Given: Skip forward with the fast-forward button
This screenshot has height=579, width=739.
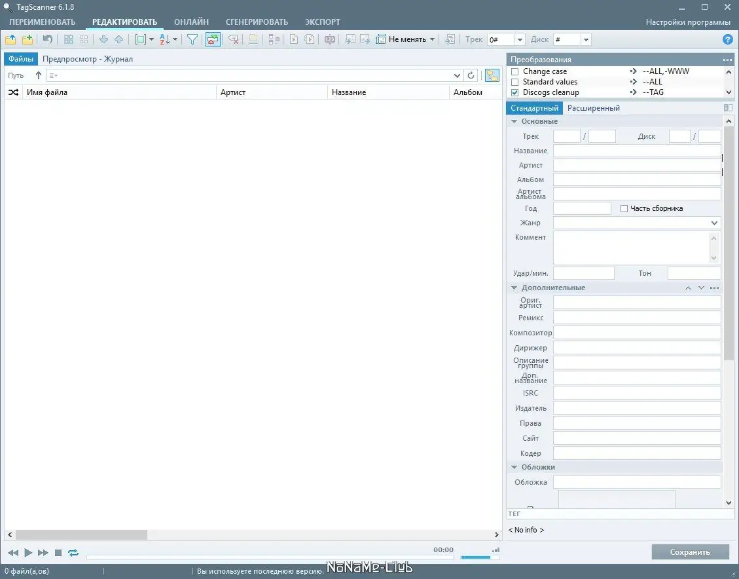Looking at the screenshot, I should [43, 553].
